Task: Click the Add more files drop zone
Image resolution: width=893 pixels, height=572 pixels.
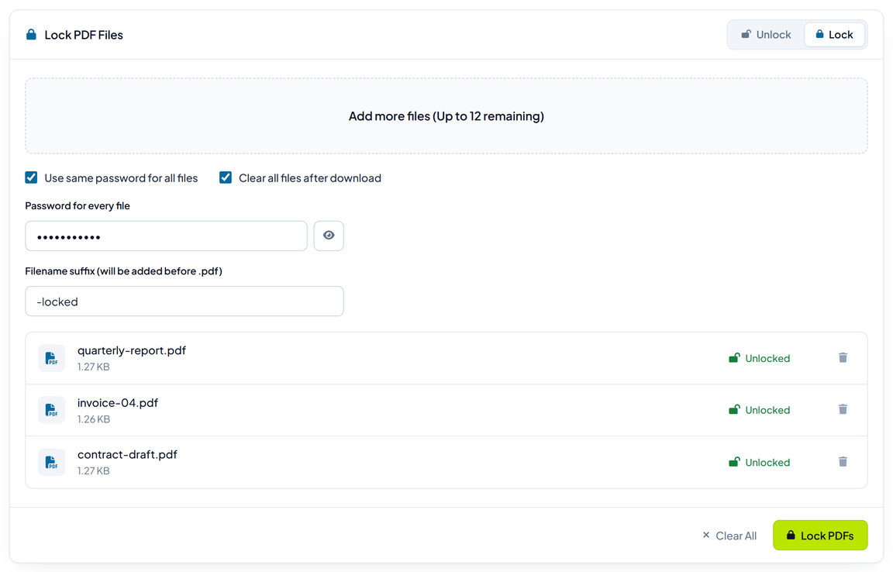Action: 446,115
